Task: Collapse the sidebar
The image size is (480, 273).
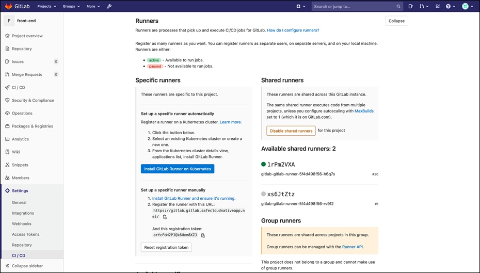Action: (27, 266)
